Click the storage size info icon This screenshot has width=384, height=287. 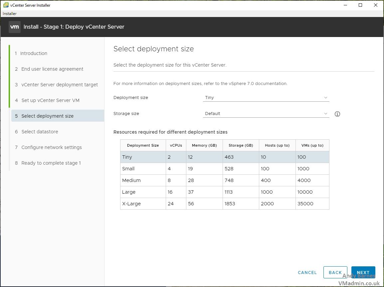[x=337, y=114]
